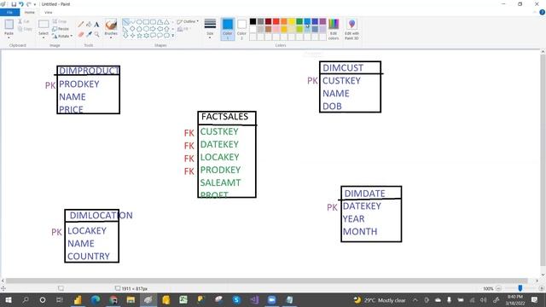
Task: Click COUNTRY text in DIMLOCATION box
Action: (89, 256)
